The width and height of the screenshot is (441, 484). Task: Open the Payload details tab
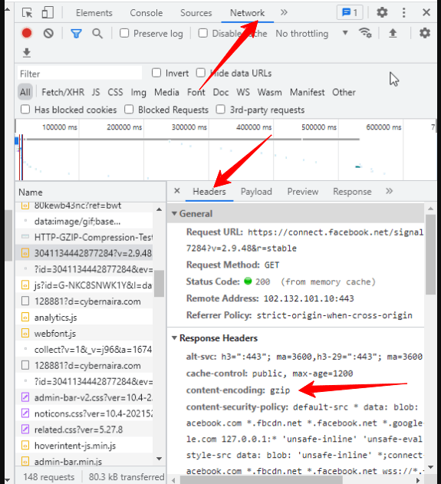tap(256, 192)
